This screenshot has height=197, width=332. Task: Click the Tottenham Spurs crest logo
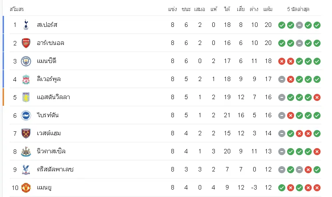coord(26,25)
